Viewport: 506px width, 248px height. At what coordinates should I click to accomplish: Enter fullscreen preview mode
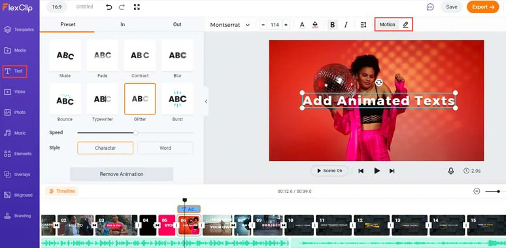click(x=137, y=7)
